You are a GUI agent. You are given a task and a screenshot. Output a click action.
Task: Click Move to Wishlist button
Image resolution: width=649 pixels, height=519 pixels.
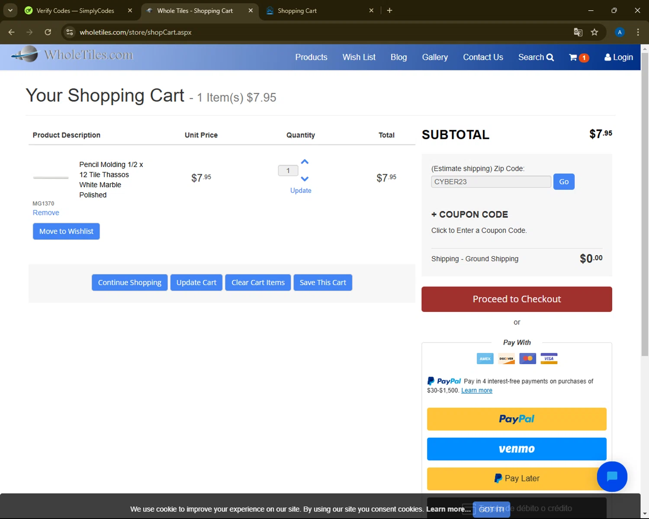pos(66,231)
